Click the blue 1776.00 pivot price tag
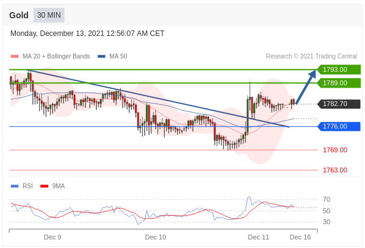 point(339,127)
